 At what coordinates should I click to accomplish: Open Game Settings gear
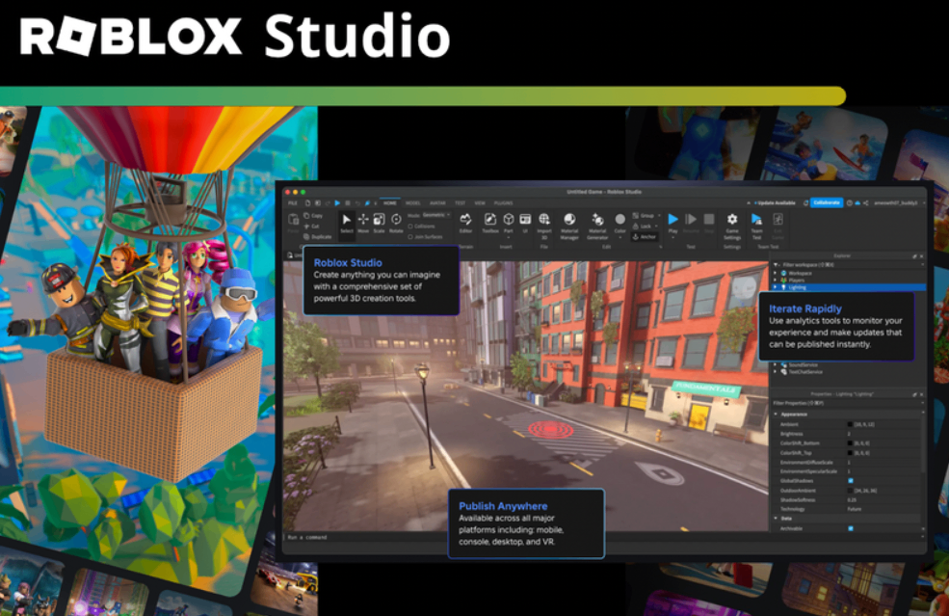click(732, 219)
